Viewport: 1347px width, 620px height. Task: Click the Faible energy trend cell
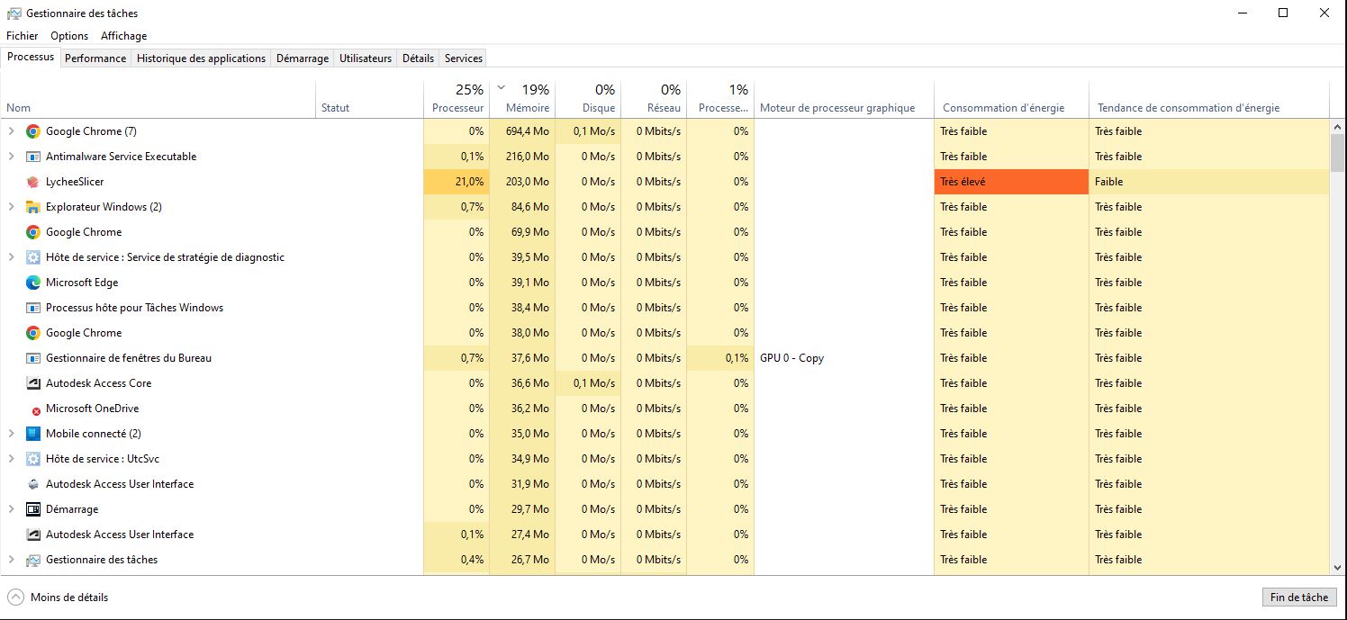(x=1209, y=182)
